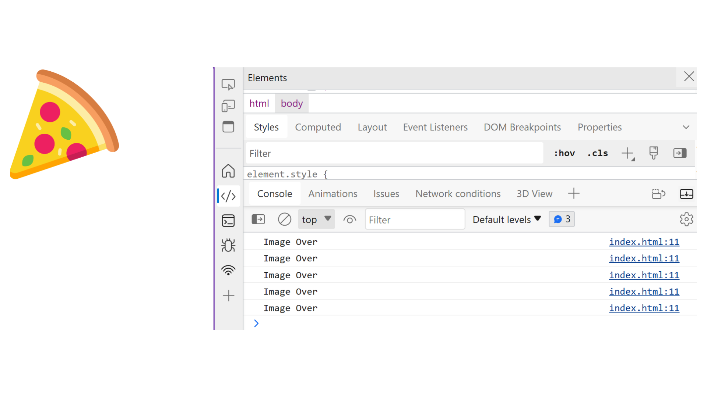Click the index.html:11 link
Image resolution: width=707 pixels, height=397 pixels.
click(x=644, y=242)
